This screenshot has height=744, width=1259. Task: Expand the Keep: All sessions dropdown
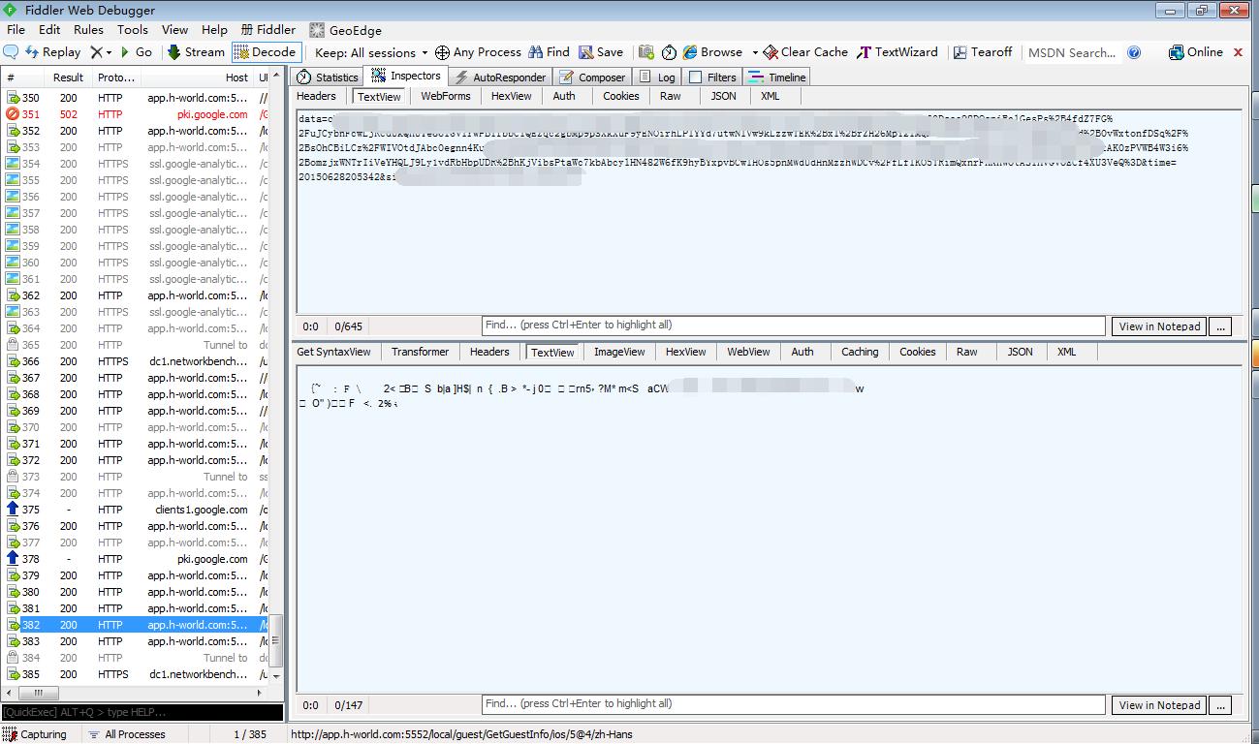pyautogui.click(x=372, y=52)
